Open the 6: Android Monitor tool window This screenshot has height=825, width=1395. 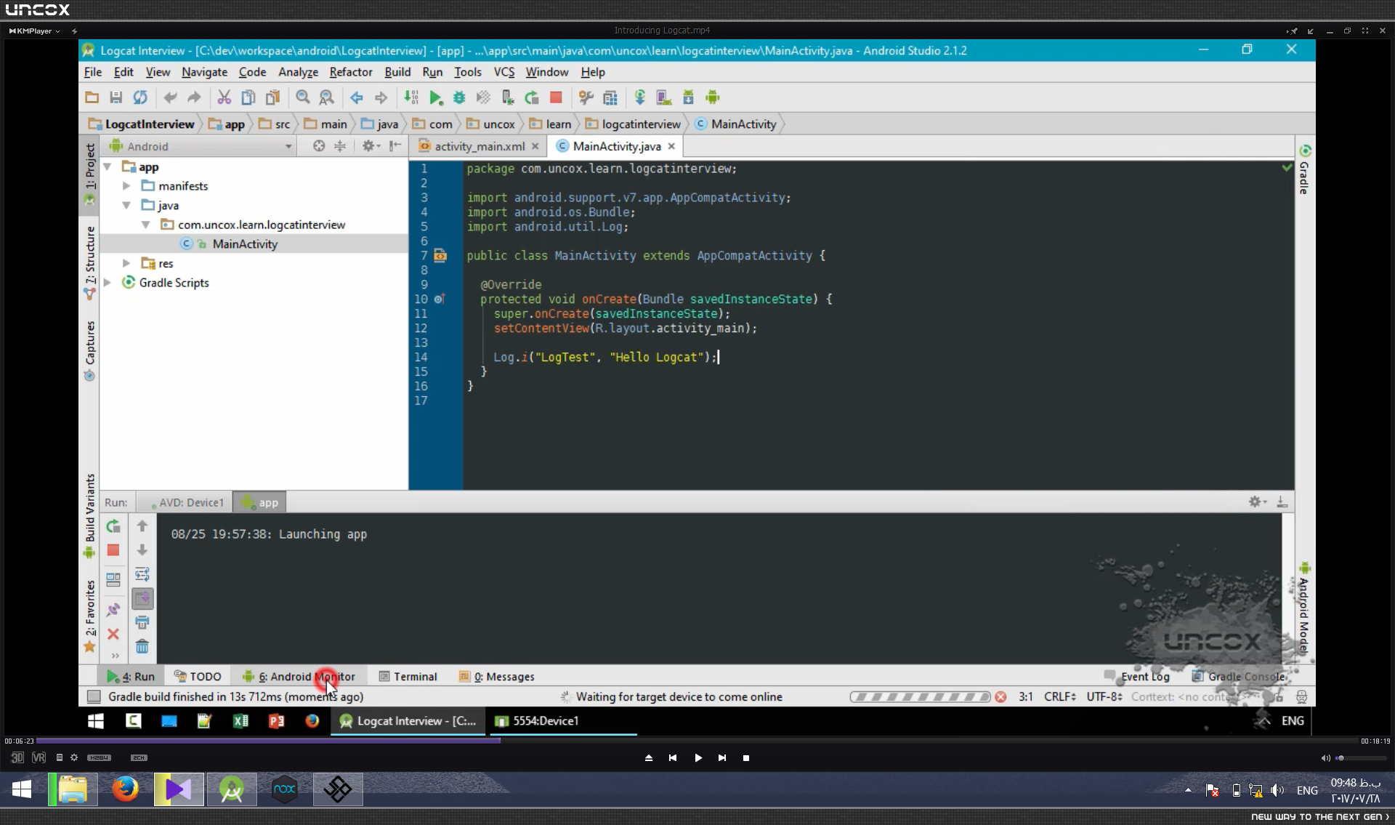(x=299, y=677)
